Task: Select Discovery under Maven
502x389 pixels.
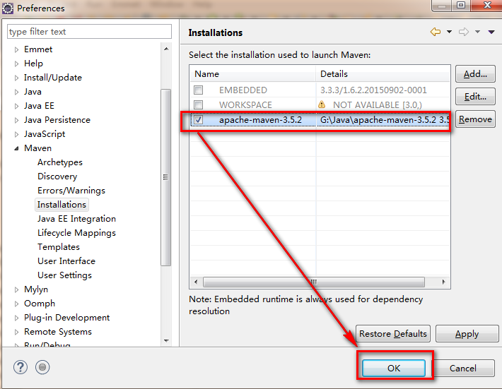Action: click(57, 176)
